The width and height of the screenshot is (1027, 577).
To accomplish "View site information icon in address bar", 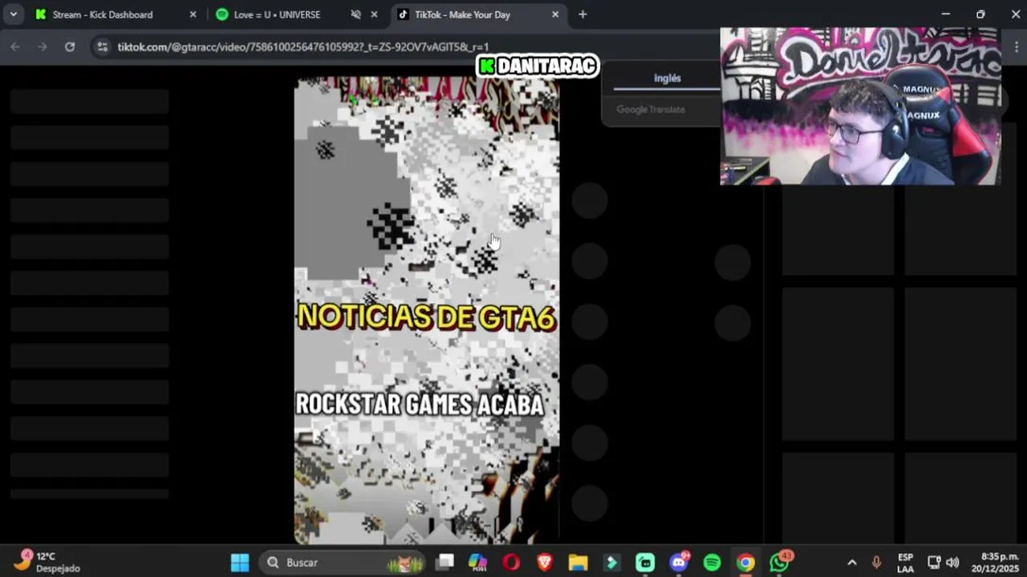I will [x=102, y=46].
